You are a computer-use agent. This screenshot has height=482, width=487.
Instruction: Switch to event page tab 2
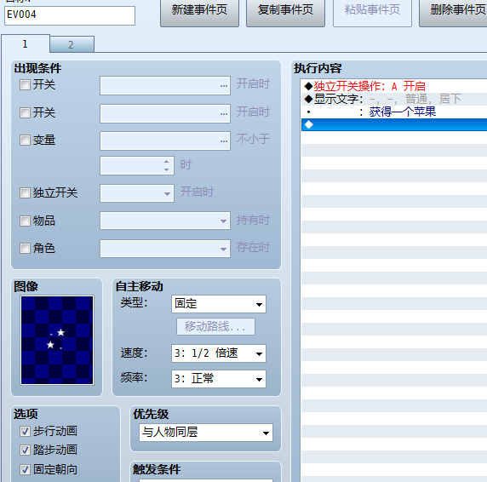(x=72, y=45)
